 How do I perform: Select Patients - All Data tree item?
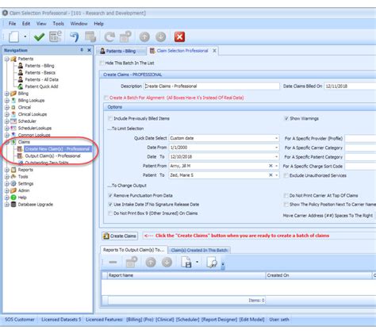click(41, 79)
